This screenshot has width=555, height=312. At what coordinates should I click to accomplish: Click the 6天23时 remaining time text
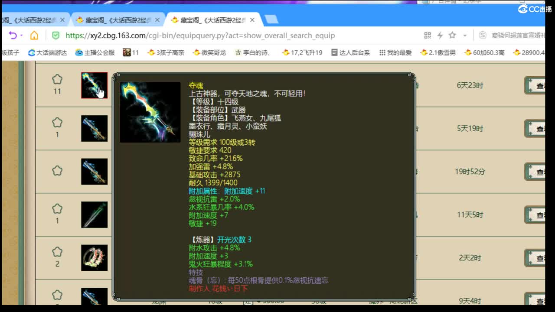(470, 85)
